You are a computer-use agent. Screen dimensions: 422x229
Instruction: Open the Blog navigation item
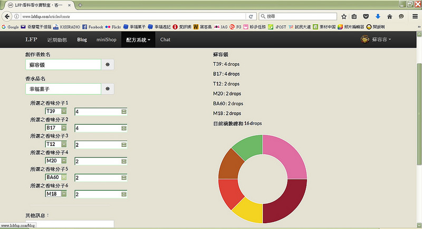pos(82,39)
